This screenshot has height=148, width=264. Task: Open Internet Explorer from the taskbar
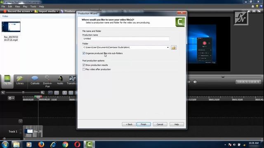[x=53, y=144]
